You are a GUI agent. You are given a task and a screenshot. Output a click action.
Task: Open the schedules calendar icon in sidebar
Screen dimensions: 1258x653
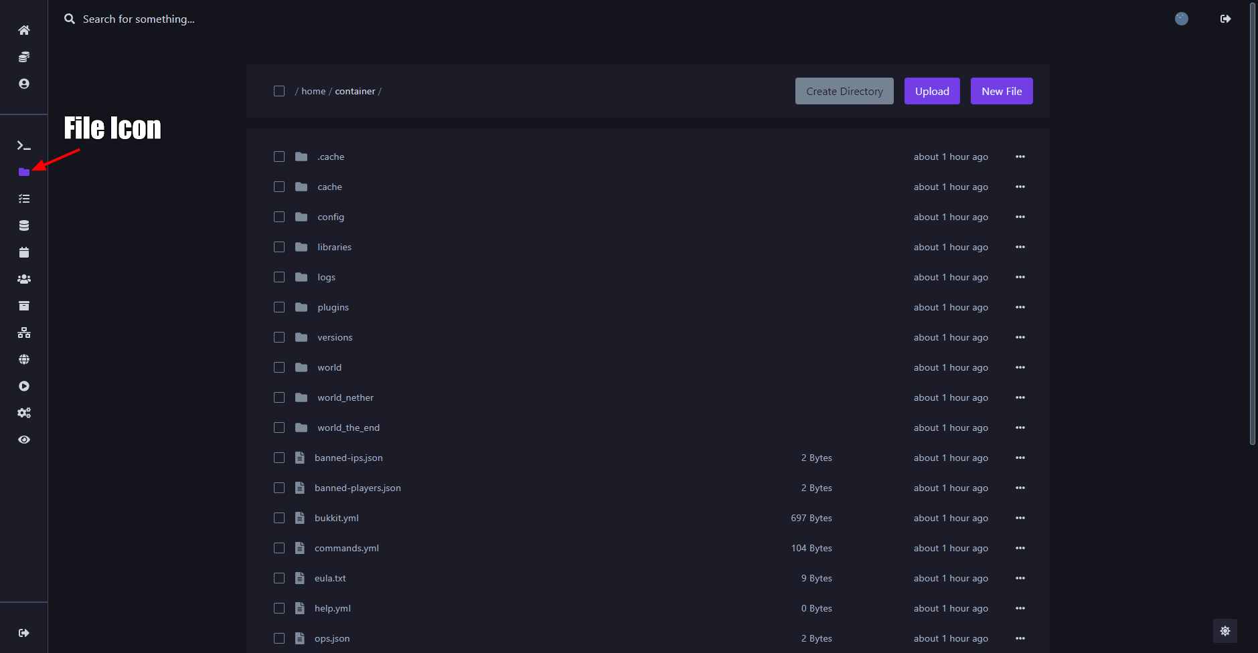[24, 252]
